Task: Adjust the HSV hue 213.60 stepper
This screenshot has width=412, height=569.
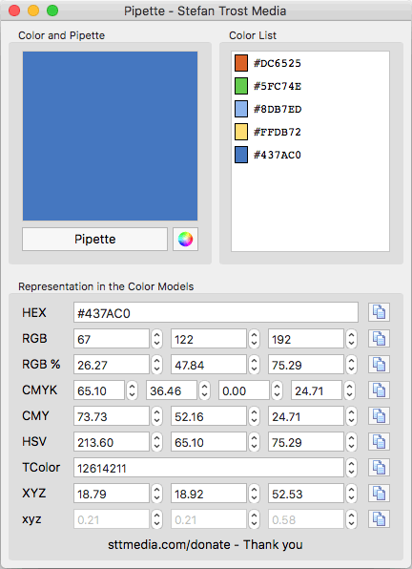Action: (x=157, y=442)
